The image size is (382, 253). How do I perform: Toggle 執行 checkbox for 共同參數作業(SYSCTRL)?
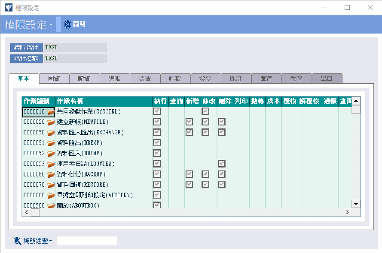point(157,111)
